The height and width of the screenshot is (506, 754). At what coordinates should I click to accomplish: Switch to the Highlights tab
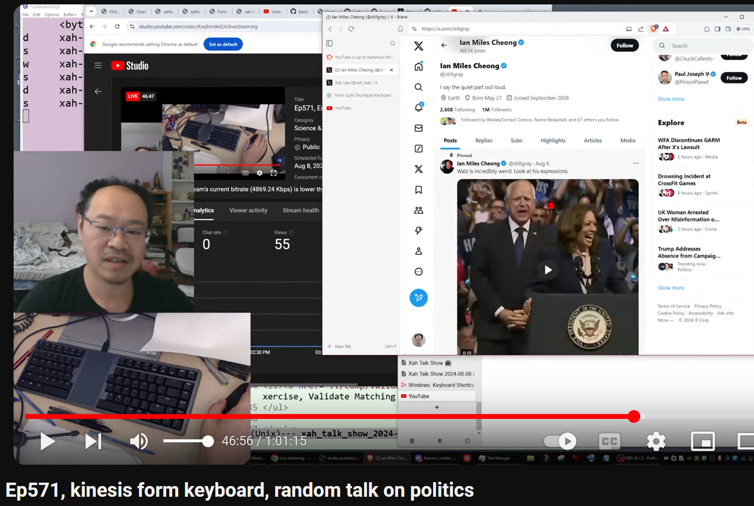pyautogui.click(x=553, y=141)
